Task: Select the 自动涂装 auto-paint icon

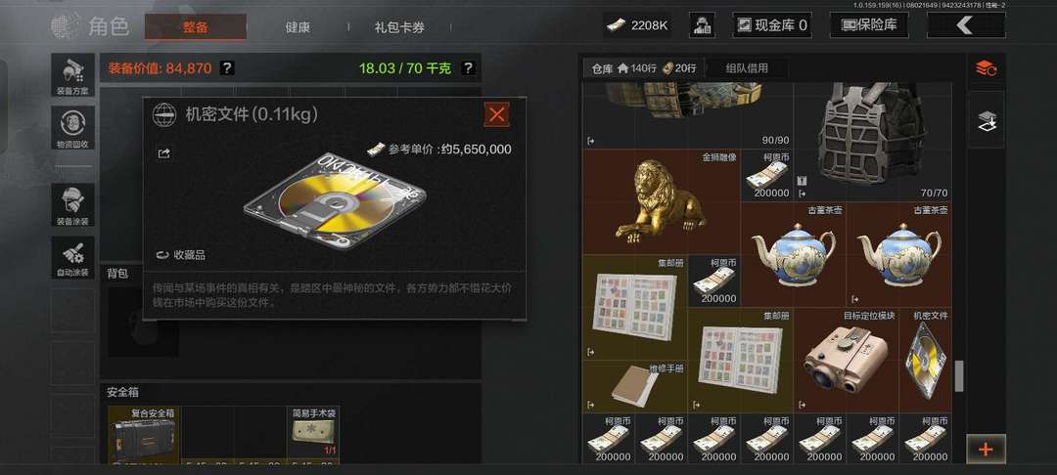Action: click(72, 258)
